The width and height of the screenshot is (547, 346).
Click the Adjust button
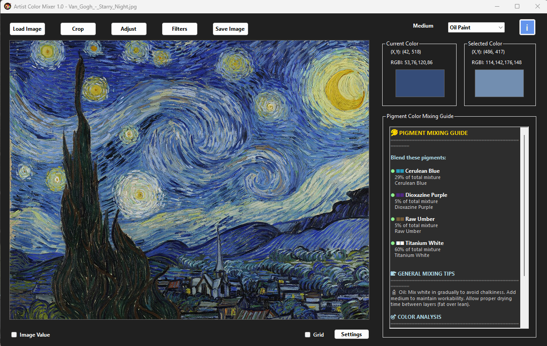click(x=129, y=29)
